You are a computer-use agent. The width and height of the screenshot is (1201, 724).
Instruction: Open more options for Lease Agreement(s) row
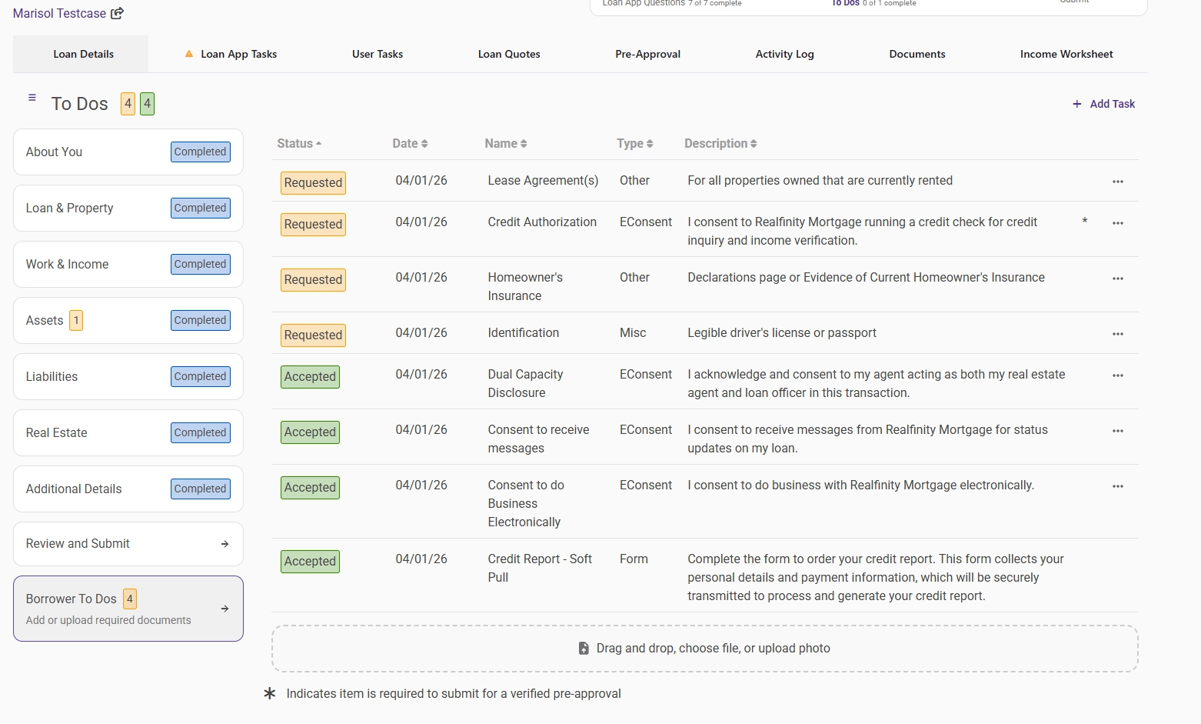1118,182
